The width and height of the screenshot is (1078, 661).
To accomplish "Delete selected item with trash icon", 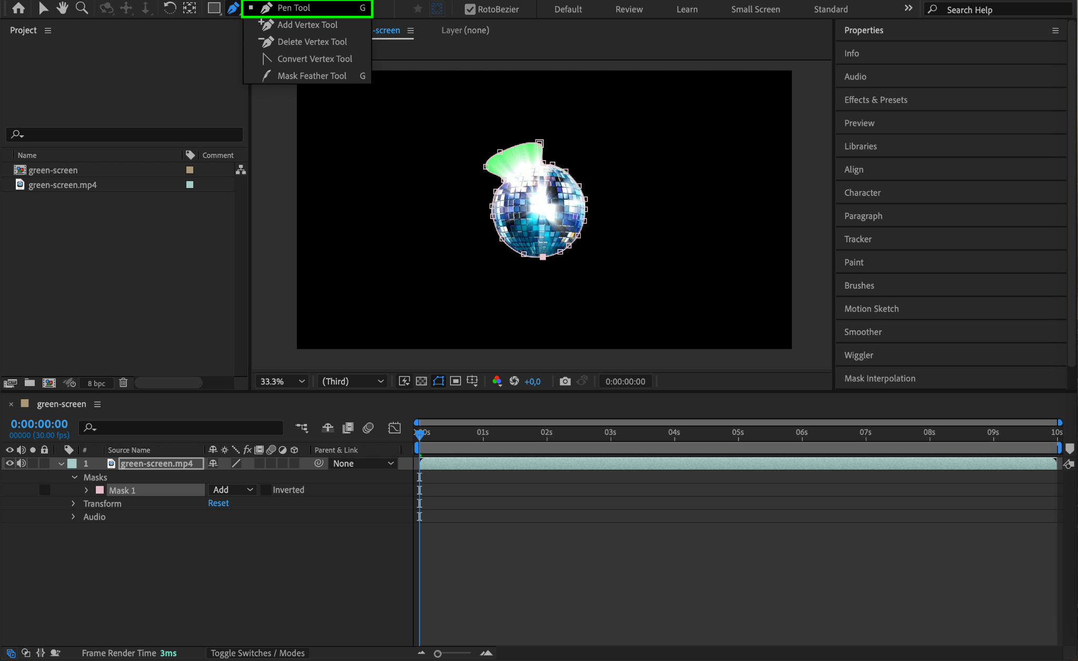I will coord(123,383).
